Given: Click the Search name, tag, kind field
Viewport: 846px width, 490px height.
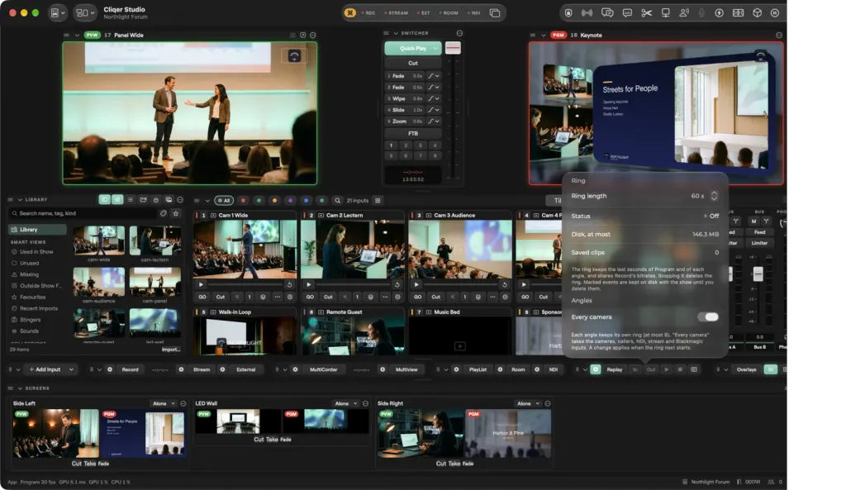Looking at the screenshot, I should pyautogui.click(x=83, y=214).
